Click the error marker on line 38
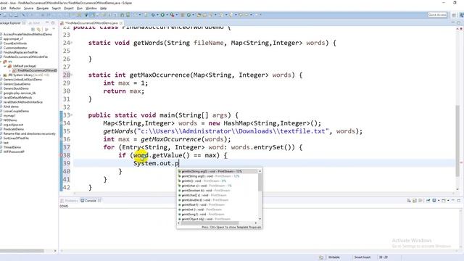Image resolution: width=464 pixels, height=261 pixels. coord(61,155)
